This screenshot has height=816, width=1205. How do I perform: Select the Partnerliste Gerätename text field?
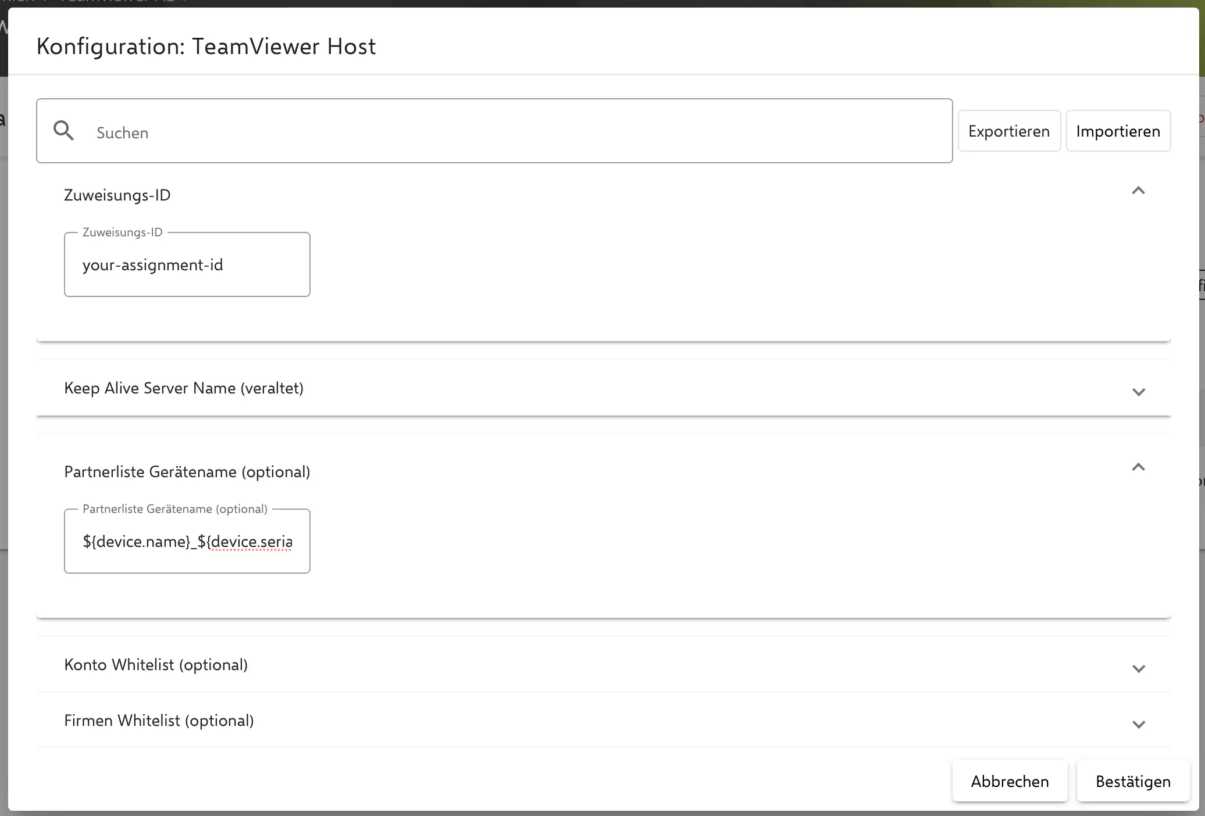[186, 541]
